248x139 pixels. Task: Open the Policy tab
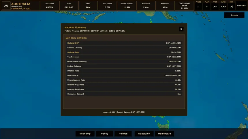coord(104,134)
